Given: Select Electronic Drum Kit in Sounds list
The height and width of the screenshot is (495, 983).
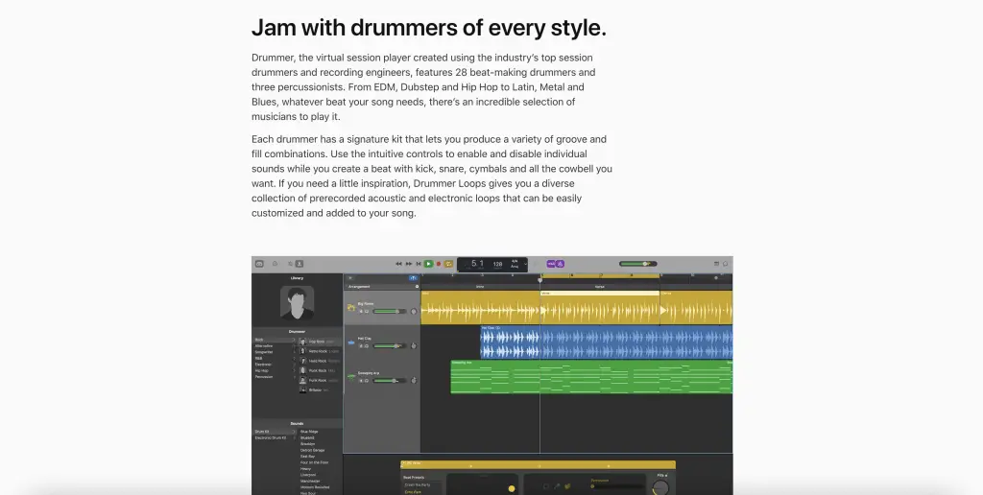Looking at the screenshot, I should 275,438.
